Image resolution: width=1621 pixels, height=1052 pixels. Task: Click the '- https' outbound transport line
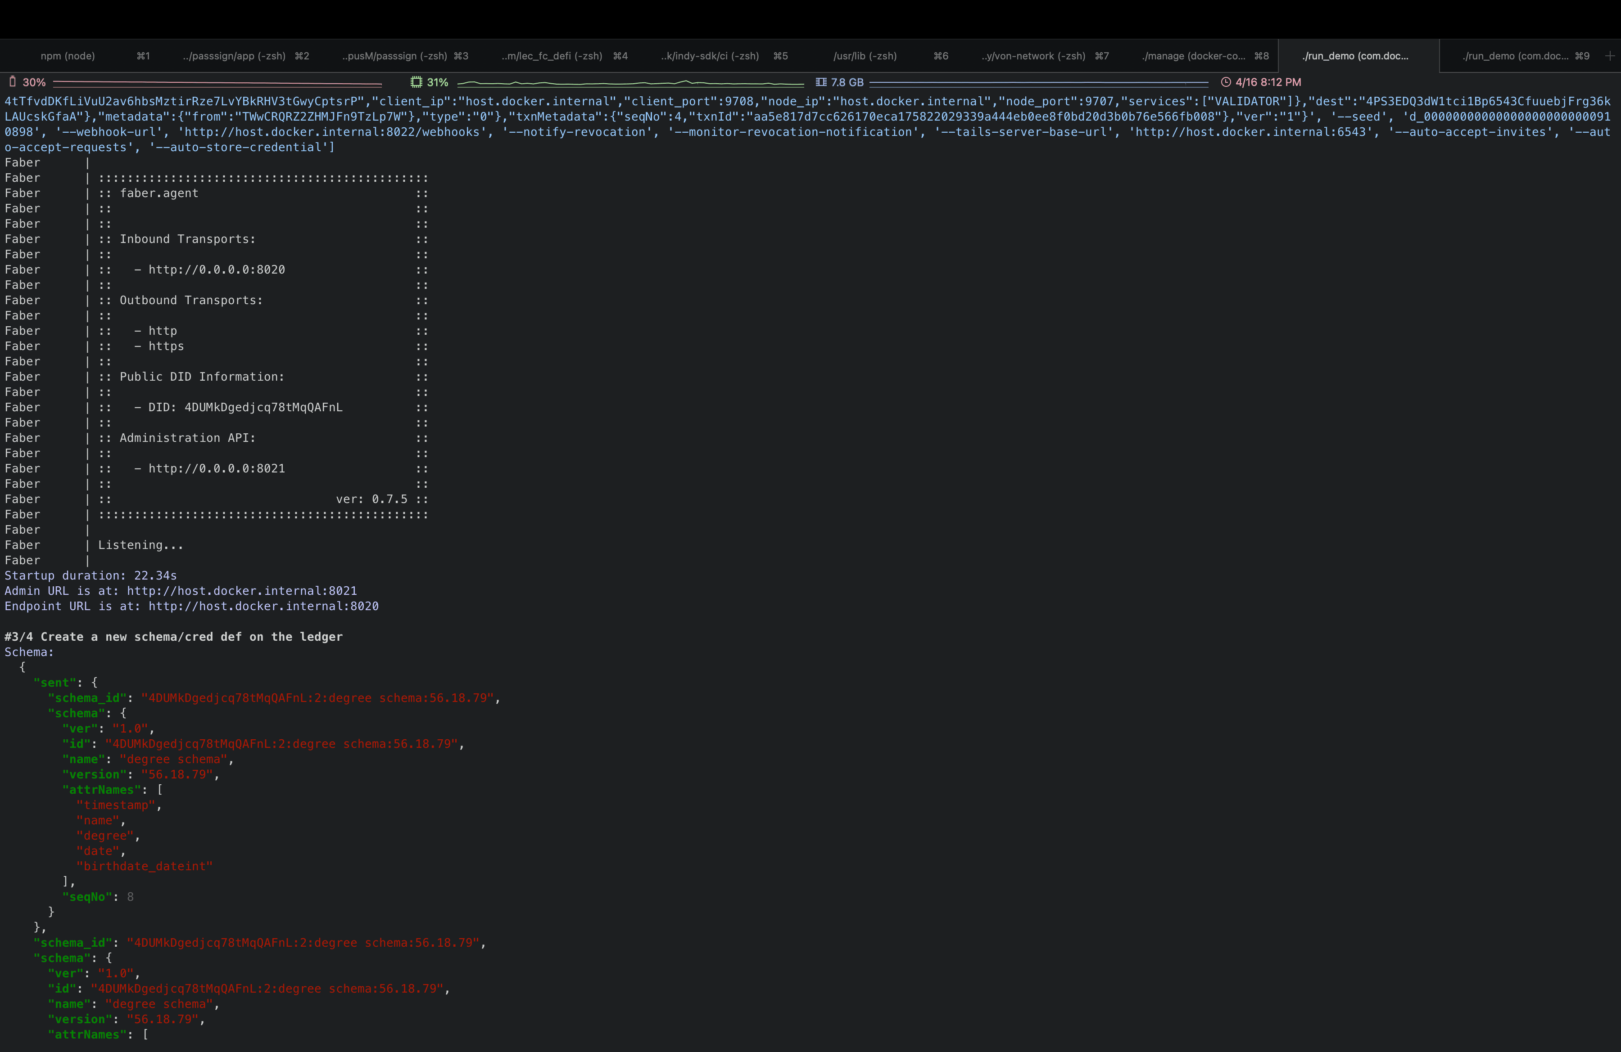159,346
